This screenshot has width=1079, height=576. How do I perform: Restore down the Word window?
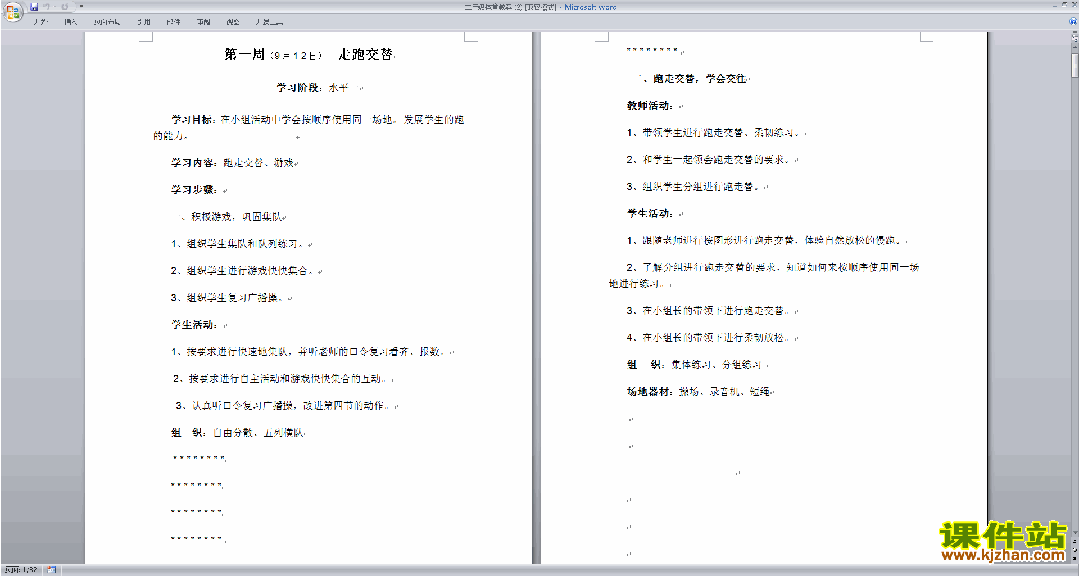[x=1064, y=4]
